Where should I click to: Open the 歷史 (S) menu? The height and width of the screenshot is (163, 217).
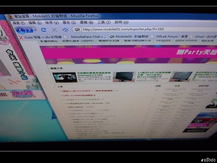(x=69, y=22)
